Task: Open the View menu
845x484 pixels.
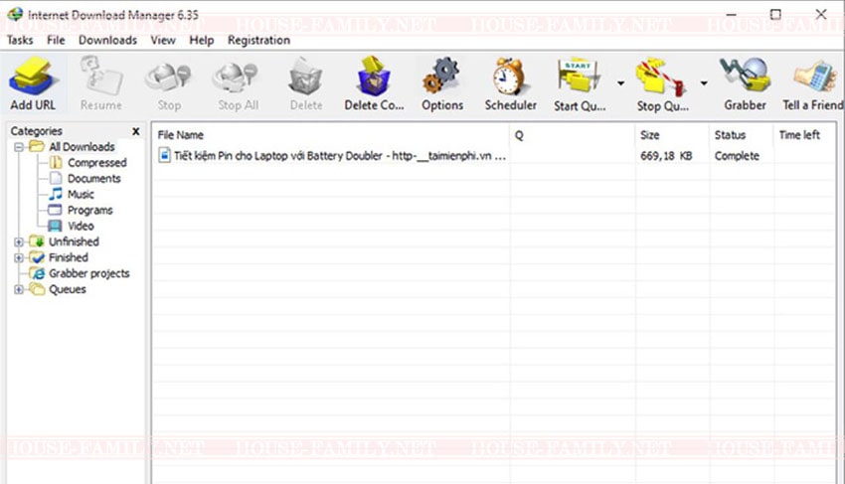Action: pyautogui.click(x=163, y=41)
